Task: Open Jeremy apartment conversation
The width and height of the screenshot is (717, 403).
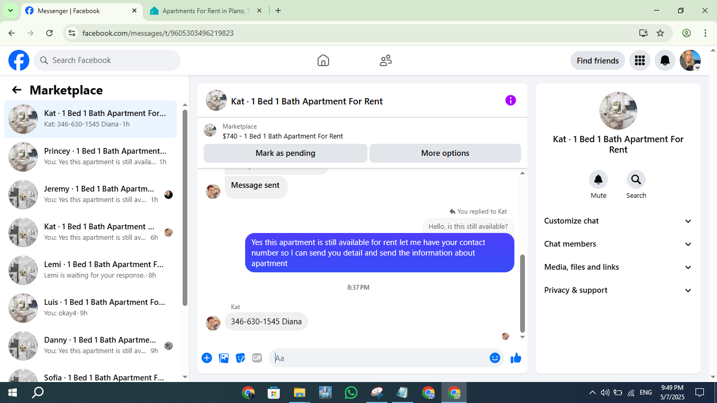Action: point(91,195)
